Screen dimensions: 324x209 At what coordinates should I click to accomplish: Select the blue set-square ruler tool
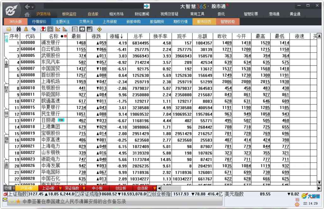click(65, 29)
